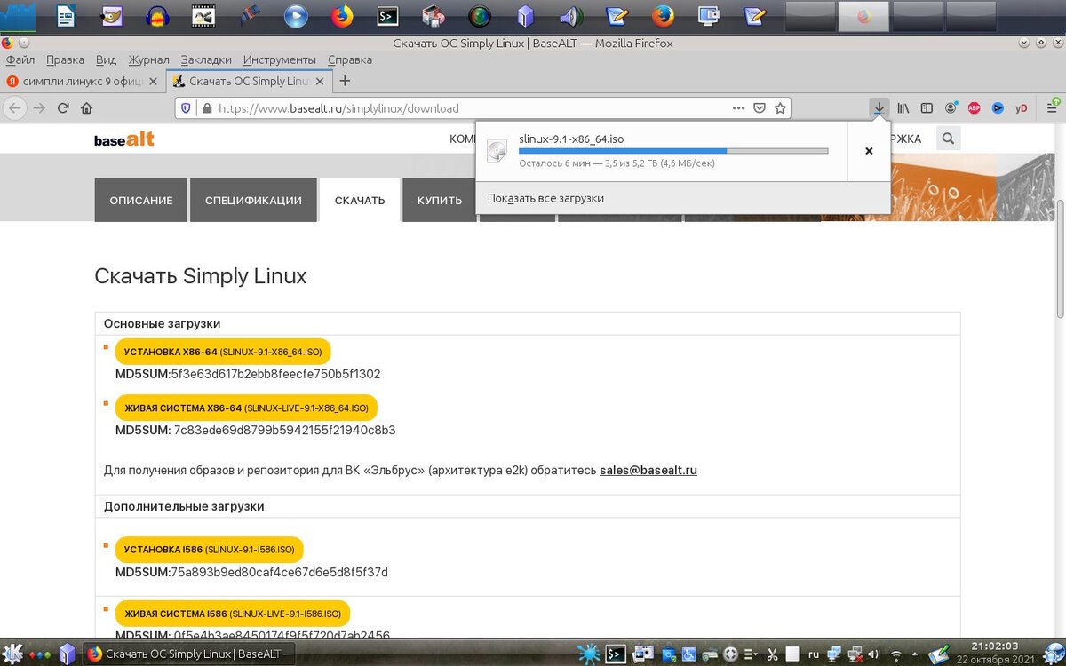
Task: Open the Adblock Plus extension
Action: (974, 108)
